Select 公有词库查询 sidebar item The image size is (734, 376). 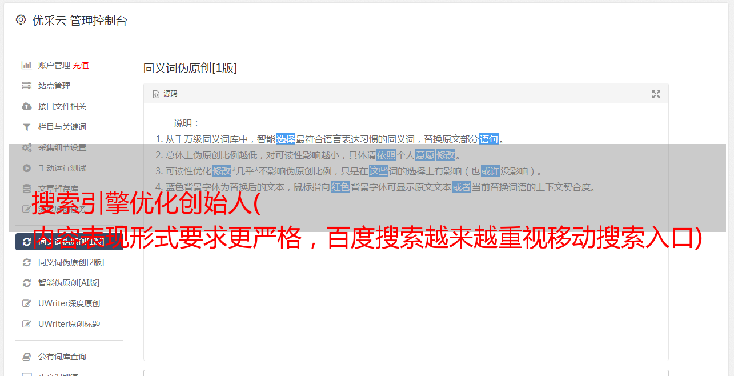click(62, 357)
